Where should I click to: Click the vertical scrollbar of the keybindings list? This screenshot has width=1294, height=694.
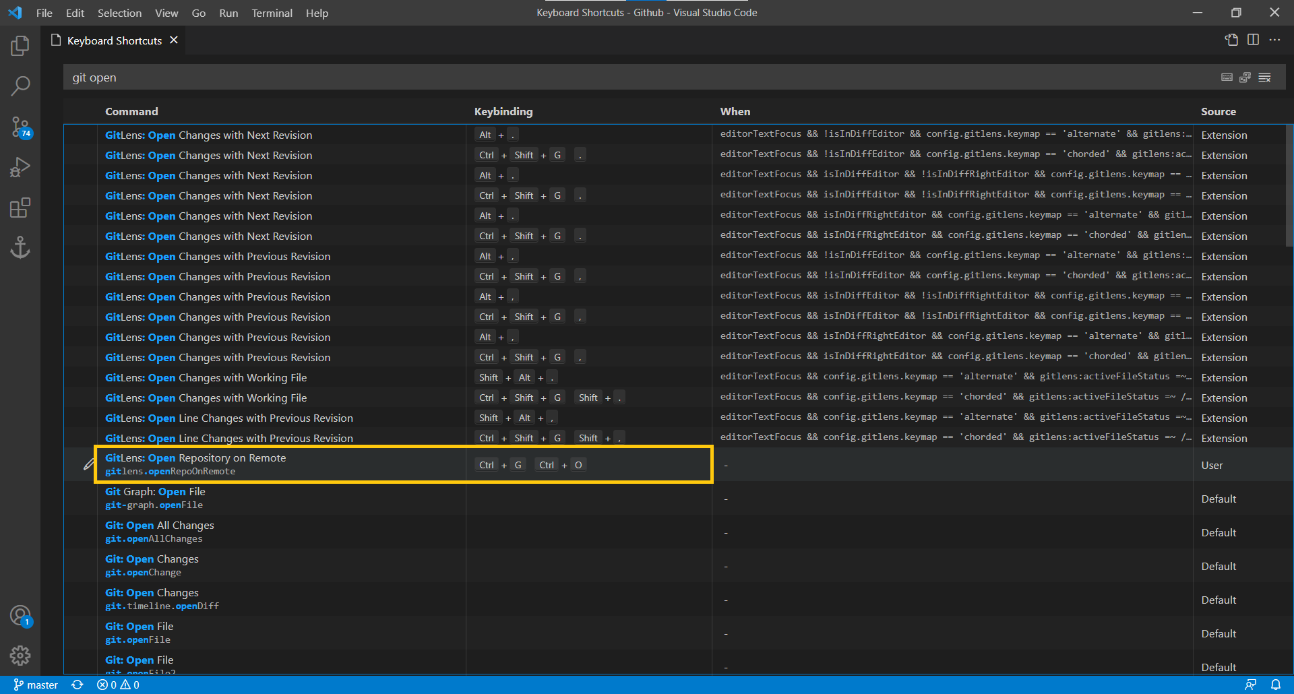pos(1289,185)
